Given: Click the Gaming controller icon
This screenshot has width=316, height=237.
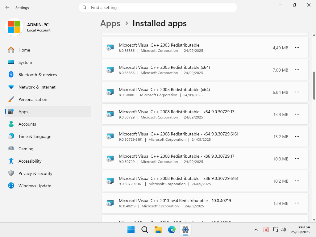Looking at the screenshot, I should [x=11, y=149].
